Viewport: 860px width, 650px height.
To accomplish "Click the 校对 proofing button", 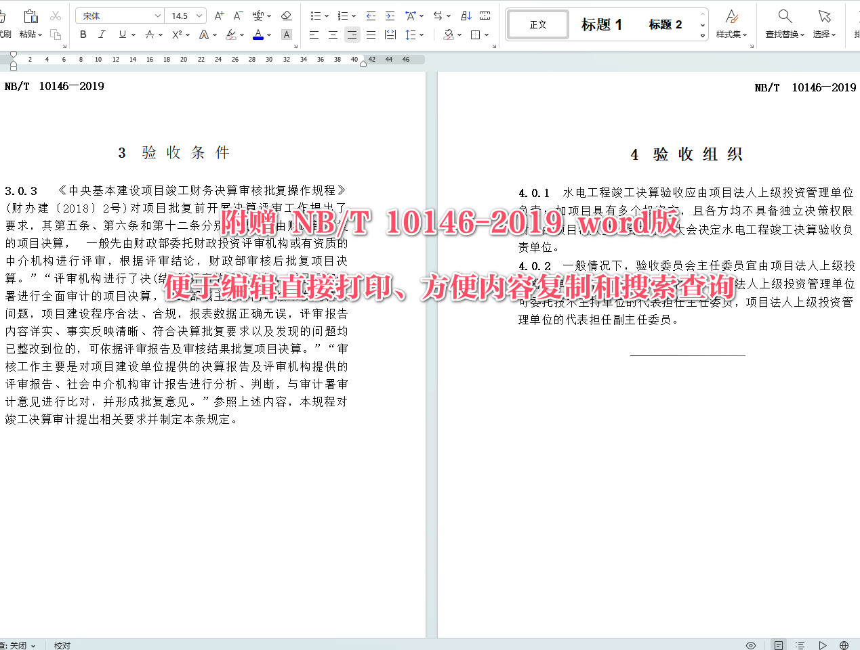I will pyautogui.click(x=62, y=645).
